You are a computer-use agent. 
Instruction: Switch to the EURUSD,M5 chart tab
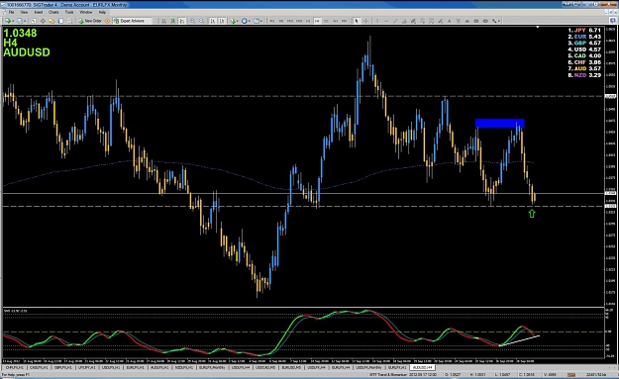pos(291,367)
